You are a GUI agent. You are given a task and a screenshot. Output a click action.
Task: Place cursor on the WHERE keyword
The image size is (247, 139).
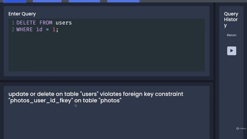tap(24, 29)
